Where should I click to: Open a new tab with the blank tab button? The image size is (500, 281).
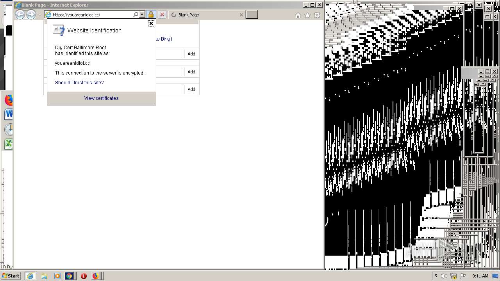tap(252, 15)
